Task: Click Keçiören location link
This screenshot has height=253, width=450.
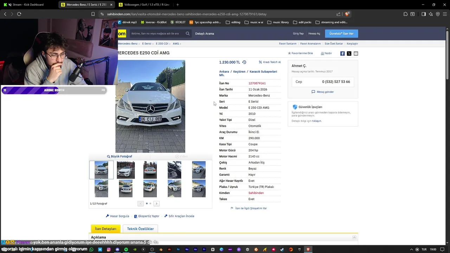Action: click(239, 72)
